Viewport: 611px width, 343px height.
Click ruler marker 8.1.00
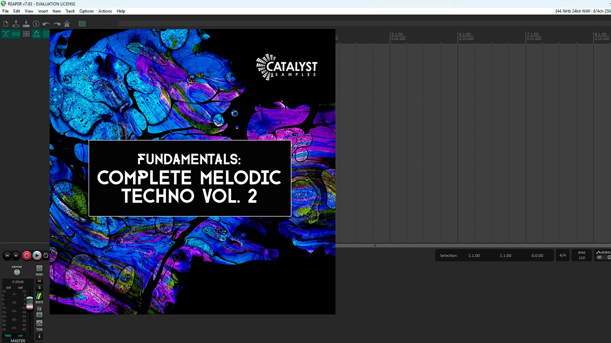[x=600, y=34]
